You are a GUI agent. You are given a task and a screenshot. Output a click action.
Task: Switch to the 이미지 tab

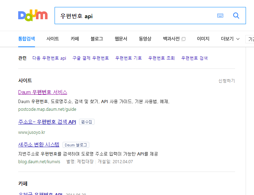pyautogui.click(x=203, y=39)
